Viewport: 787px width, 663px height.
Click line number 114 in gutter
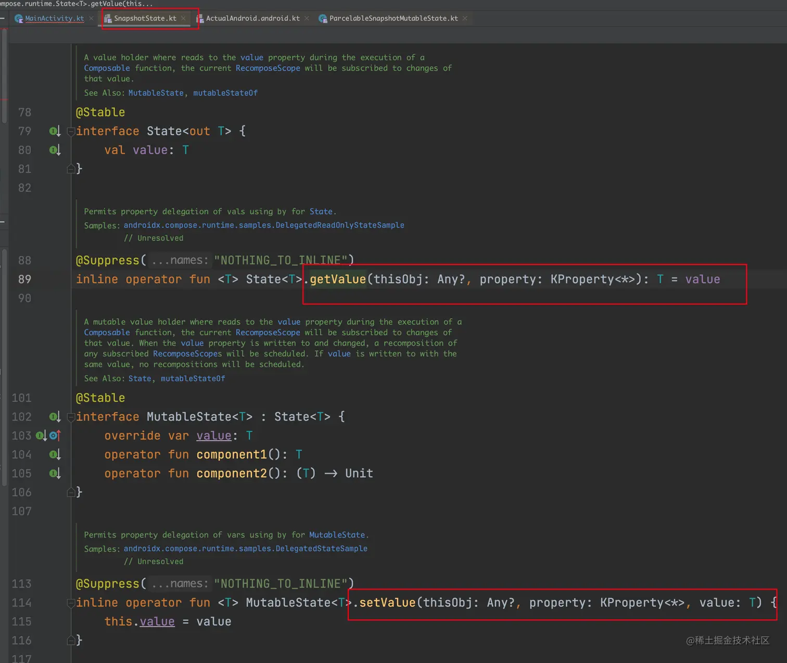tap(22, 603)
